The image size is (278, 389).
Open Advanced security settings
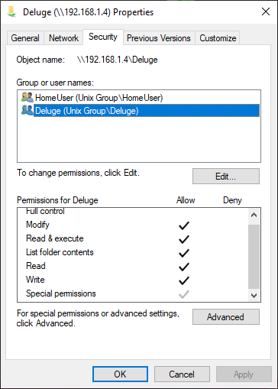[226, 317]
